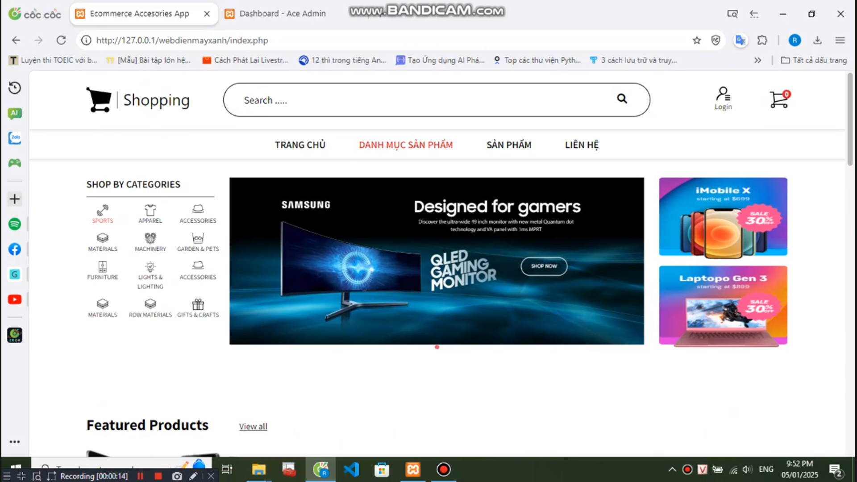Viewport: 857px width, 482px height.
Task: Open the games controller sidebar icon
Action: [x=15, y=163]
